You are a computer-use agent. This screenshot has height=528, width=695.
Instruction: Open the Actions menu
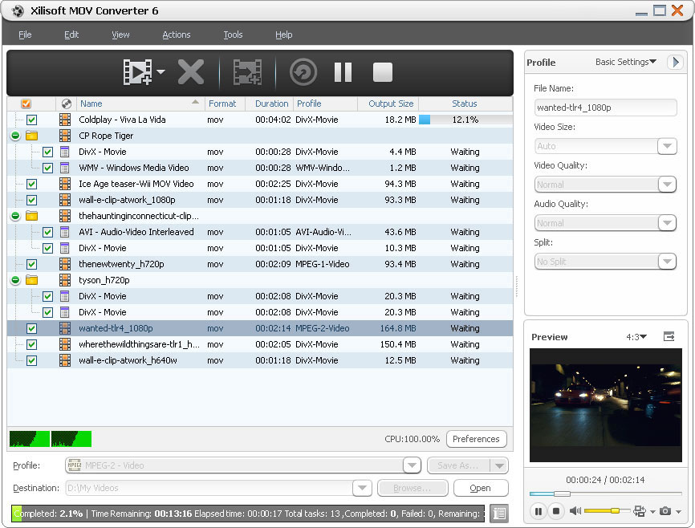(176, 35)
